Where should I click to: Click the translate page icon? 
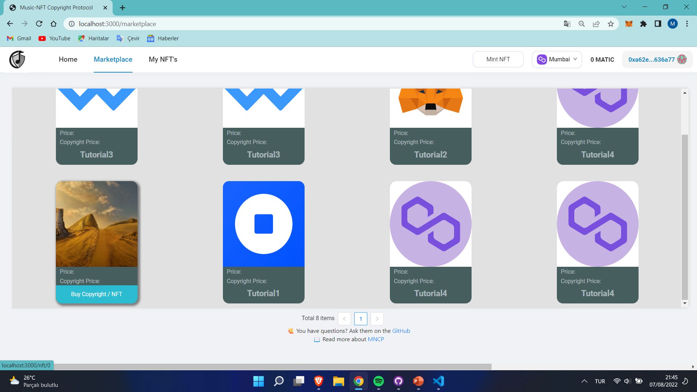pyautogui.click(x=567, y=24)
